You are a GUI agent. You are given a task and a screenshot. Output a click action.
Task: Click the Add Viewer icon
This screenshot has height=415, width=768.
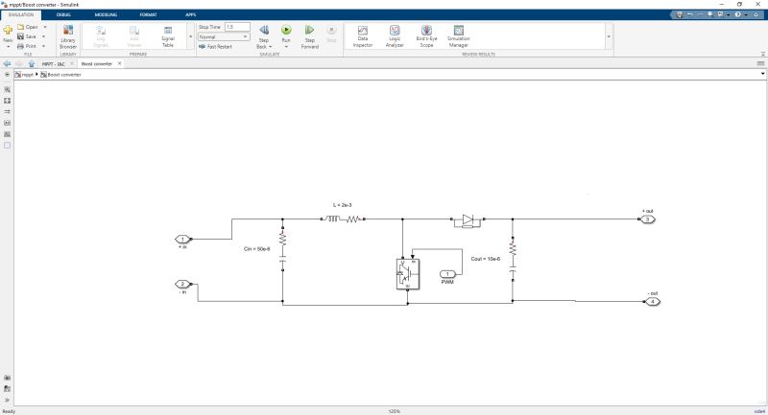[134, 31]
